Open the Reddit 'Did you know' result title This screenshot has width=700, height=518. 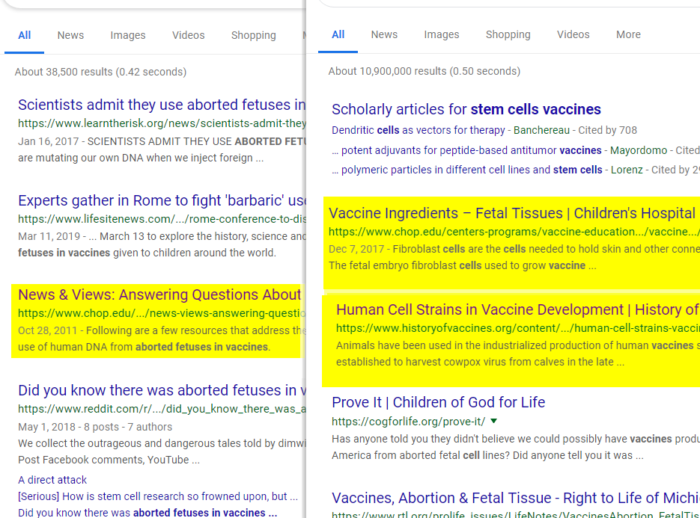point(162,390)
